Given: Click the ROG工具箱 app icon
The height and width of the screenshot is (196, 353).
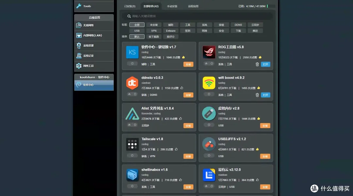Looking at the screenshot, I should pos(209,52).
